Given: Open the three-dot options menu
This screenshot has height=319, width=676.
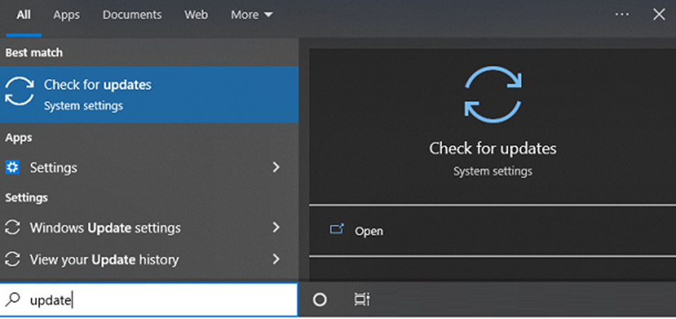Looking at the screenshot, I should 622,14.
